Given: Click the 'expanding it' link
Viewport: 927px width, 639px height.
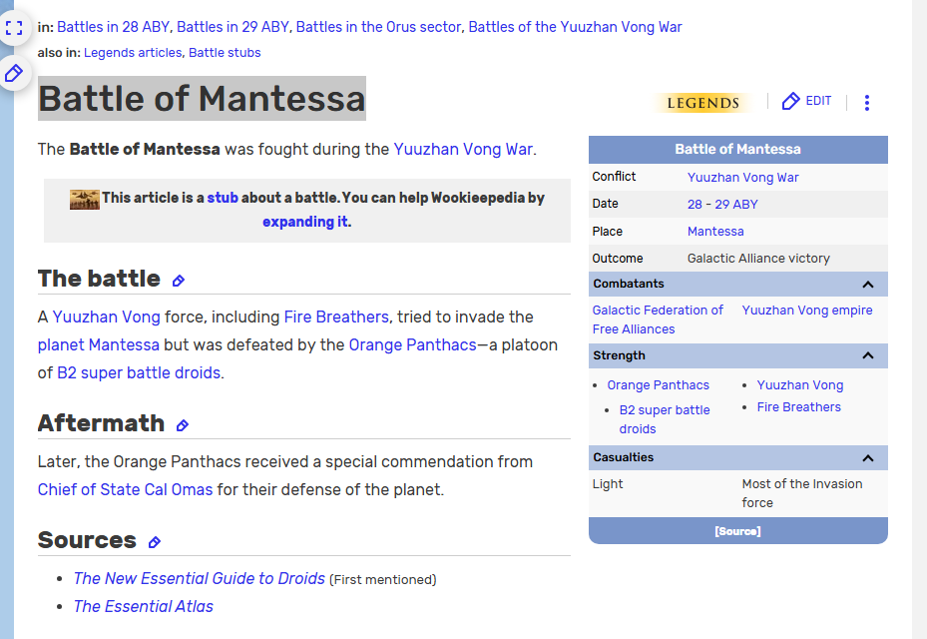Looking at the screenshot, I should click(305, 222).
